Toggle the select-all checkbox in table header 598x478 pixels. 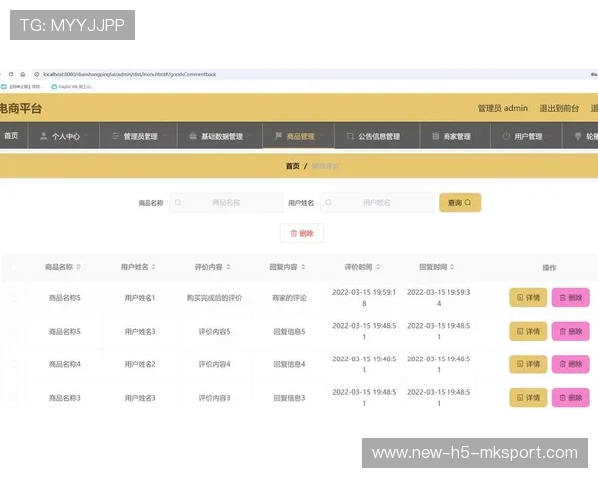pyautogui.click(x=14, y=268)
